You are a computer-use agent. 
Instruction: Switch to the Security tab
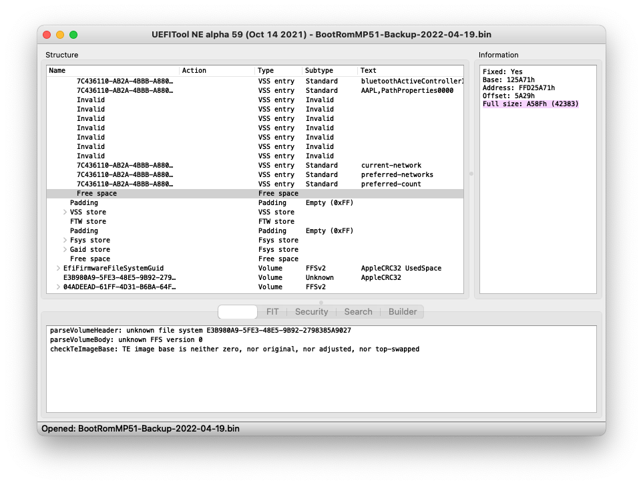[312, 312]
